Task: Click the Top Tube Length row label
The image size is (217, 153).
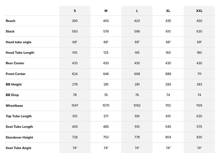Action: point(19,116)
